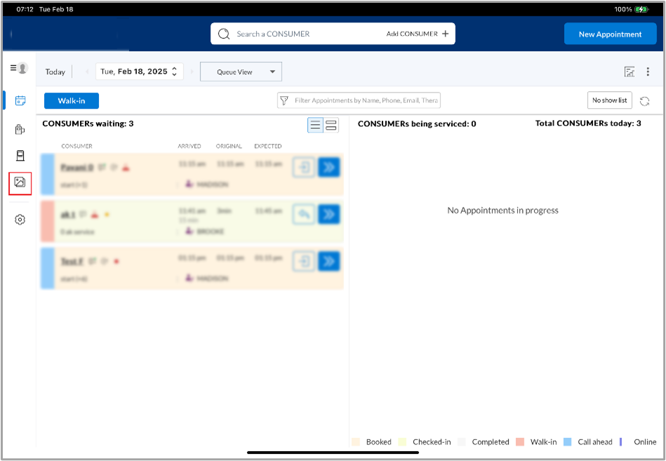Go to previous day arrow before date

[x=87, y=72]
